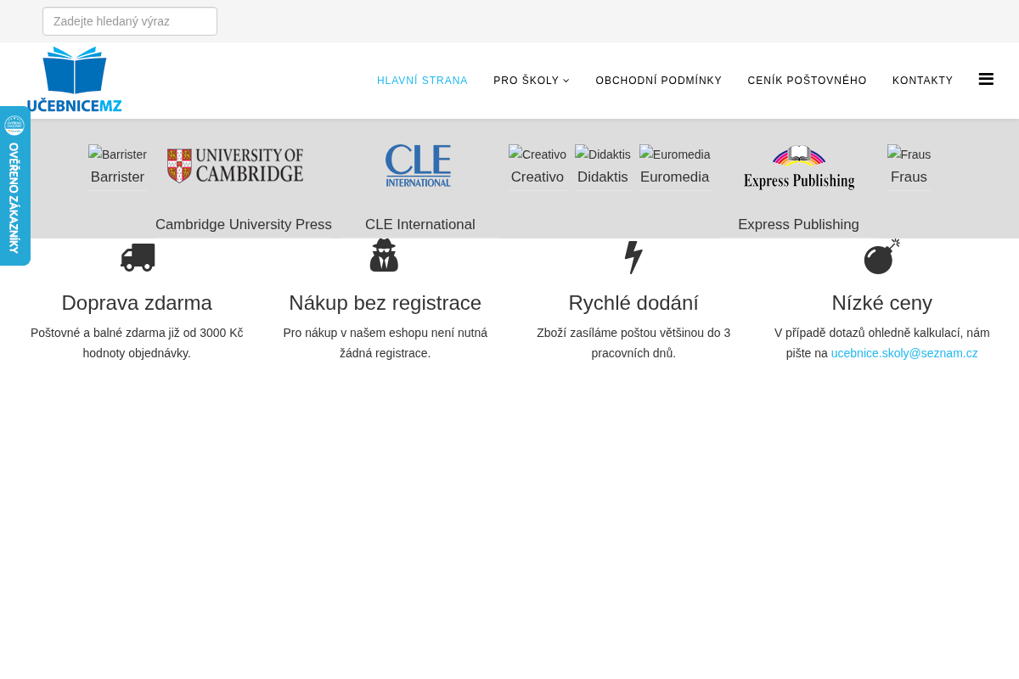The image size is (1019, 679).
Task: Open Ceník poštovného page
Action: click(x=807, y=81)
